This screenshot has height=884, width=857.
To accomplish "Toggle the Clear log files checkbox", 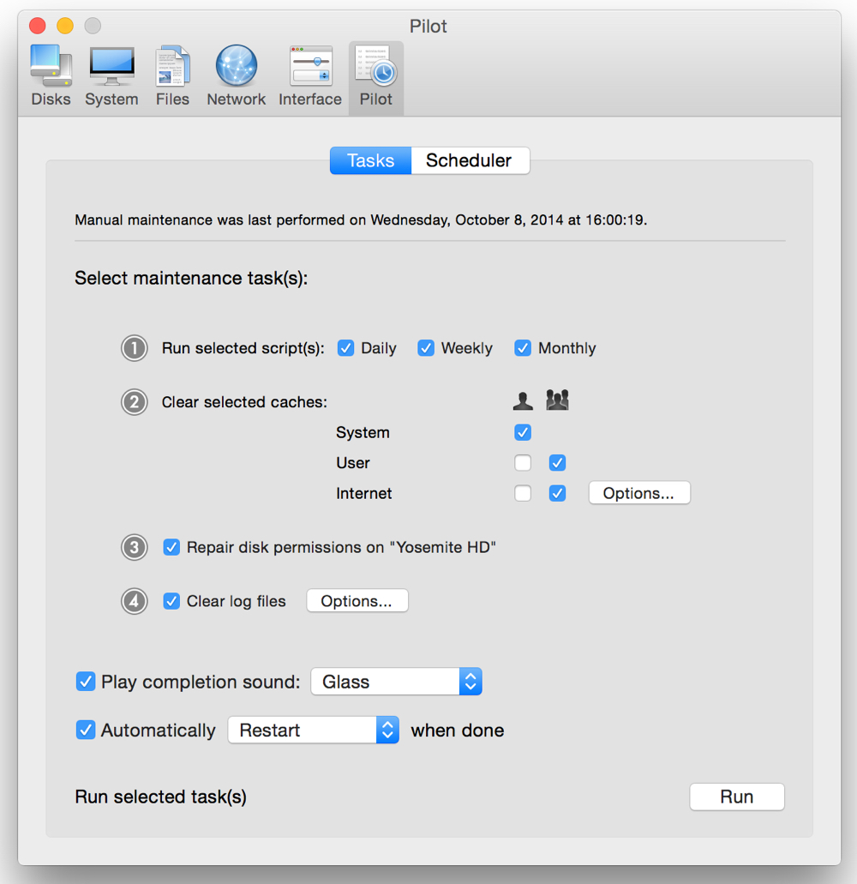I will (171, 602).
